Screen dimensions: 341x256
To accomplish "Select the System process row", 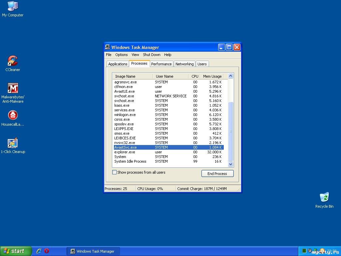I will click(169, 157).
